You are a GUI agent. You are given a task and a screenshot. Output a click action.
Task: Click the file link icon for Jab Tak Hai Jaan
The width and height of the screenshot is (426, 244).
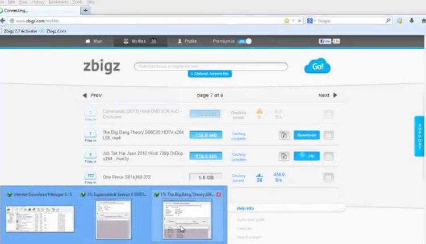coord(283,156)
